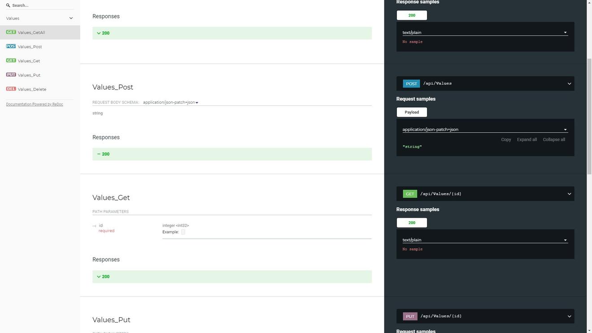Click the GET badge beside Values_GetAll
This screenshot has width=592, height=333.
11,32
